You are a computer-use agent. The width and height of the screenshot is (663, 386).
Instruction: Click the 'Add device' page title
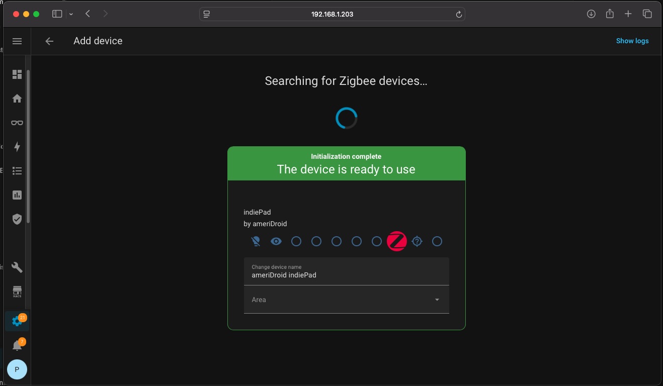[x=98, y=41]
